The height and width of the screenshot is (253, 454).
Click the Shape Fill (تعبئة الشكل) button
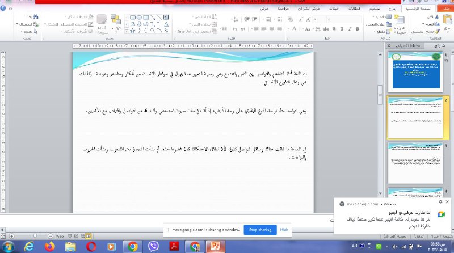click(x=78, y=17)
